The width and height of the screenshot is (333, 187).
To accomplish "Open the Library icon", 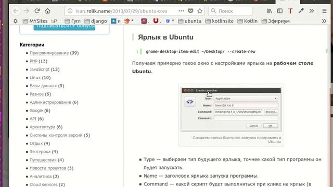I will [x=270, y=11].
